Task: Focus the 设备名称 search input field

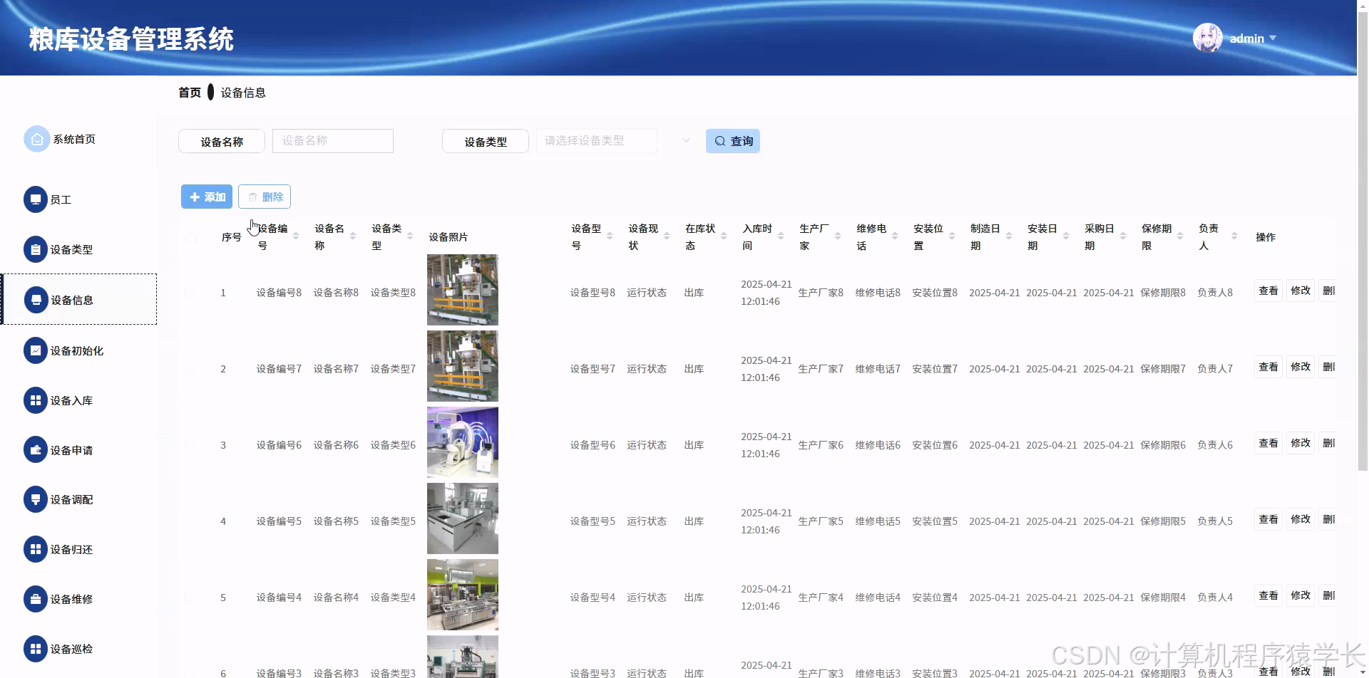Action: tap(333, 141)
